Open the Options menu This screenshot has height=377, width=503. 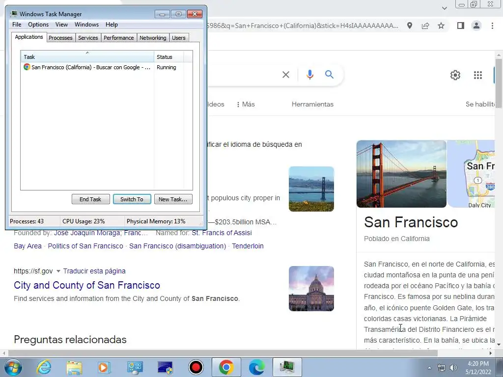[x=38, y=25]
